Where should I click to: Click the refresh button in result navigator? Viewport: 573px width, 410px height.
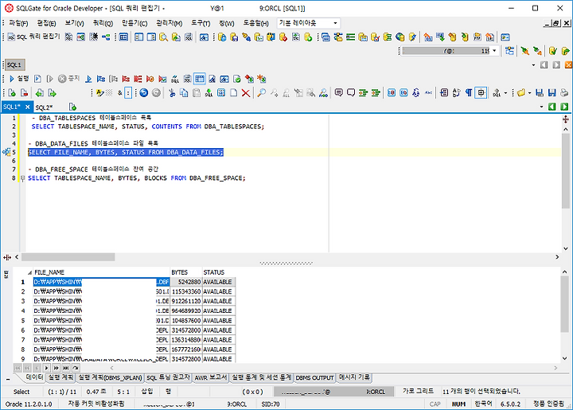click(x=76, y=368)
